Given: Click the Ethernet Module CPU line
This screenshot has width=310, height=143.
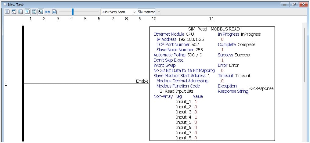Looking at the screenshot, I should coord(174,34).
